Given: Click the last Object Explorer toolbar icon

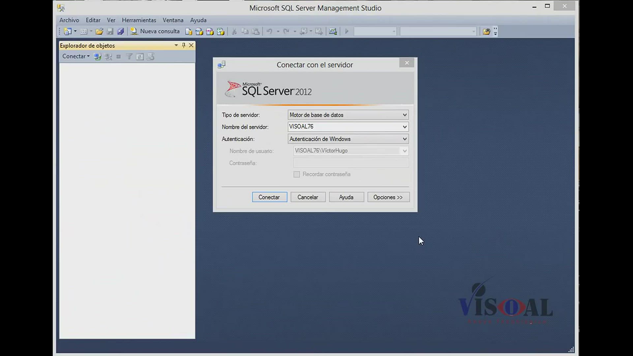Looking at the screenshot, I should tap(151, 57).
